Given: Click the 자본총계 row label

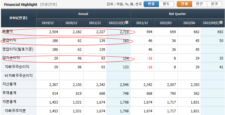Looking at the screenshot, I should click(9, 102).
